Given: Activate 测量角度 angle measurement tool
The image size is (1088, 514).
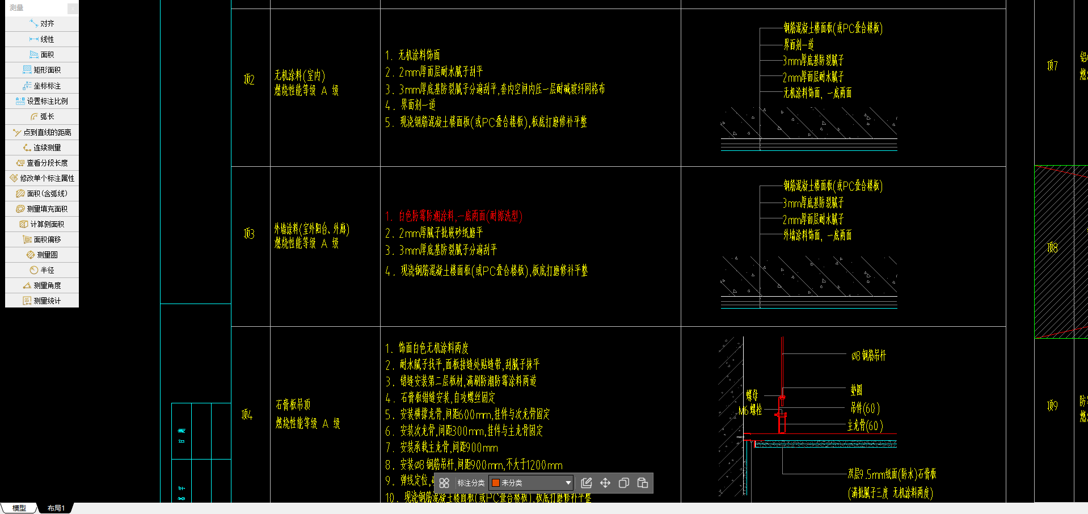Looking at the screenshot, I should pos(42,285).
